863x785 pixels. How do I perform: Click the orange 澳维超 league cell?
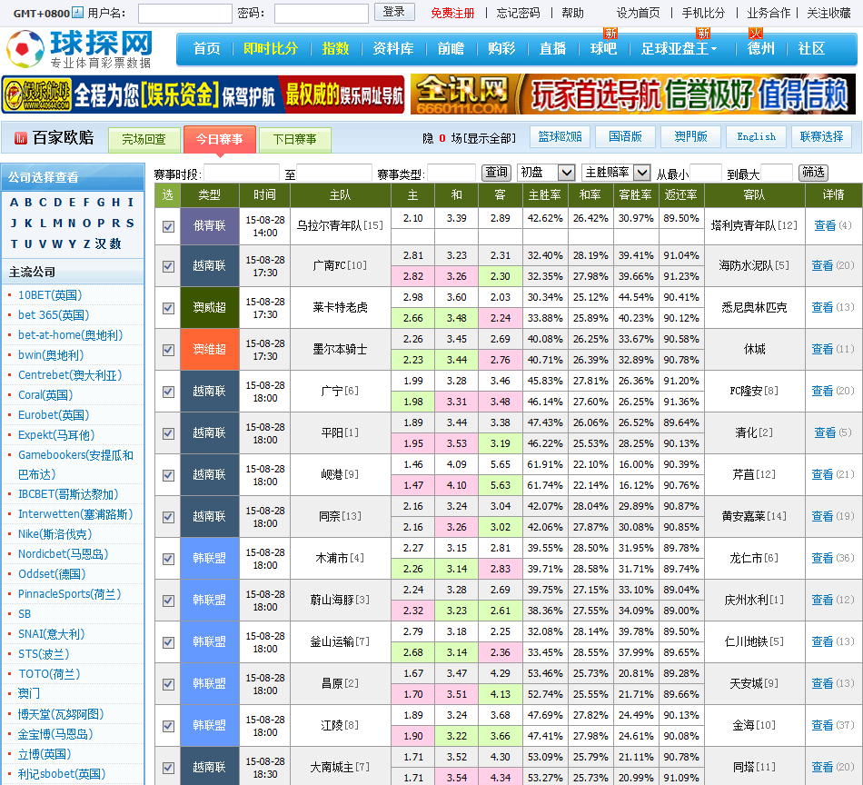pos(210,349)
